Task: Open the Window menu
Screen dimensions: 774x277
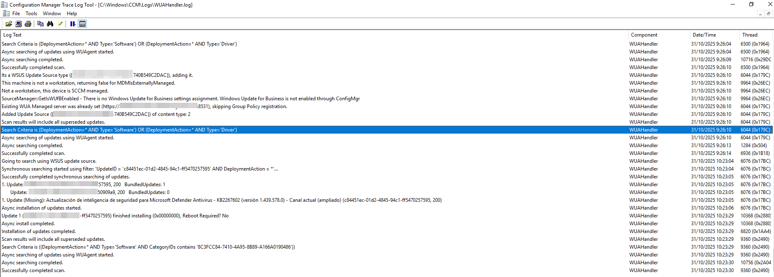Action: [x=52, y=14]
